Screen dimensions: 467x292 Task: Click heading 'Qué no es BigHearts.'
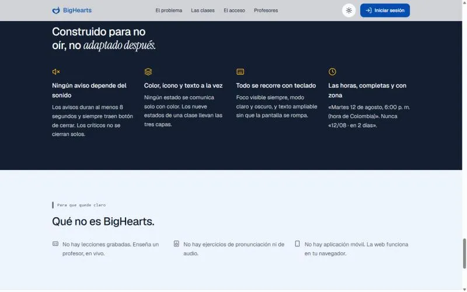103,221
